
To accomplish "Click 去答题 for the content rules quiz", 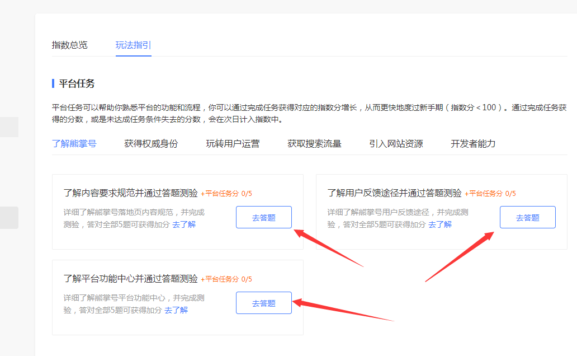I will pos(263,218).
